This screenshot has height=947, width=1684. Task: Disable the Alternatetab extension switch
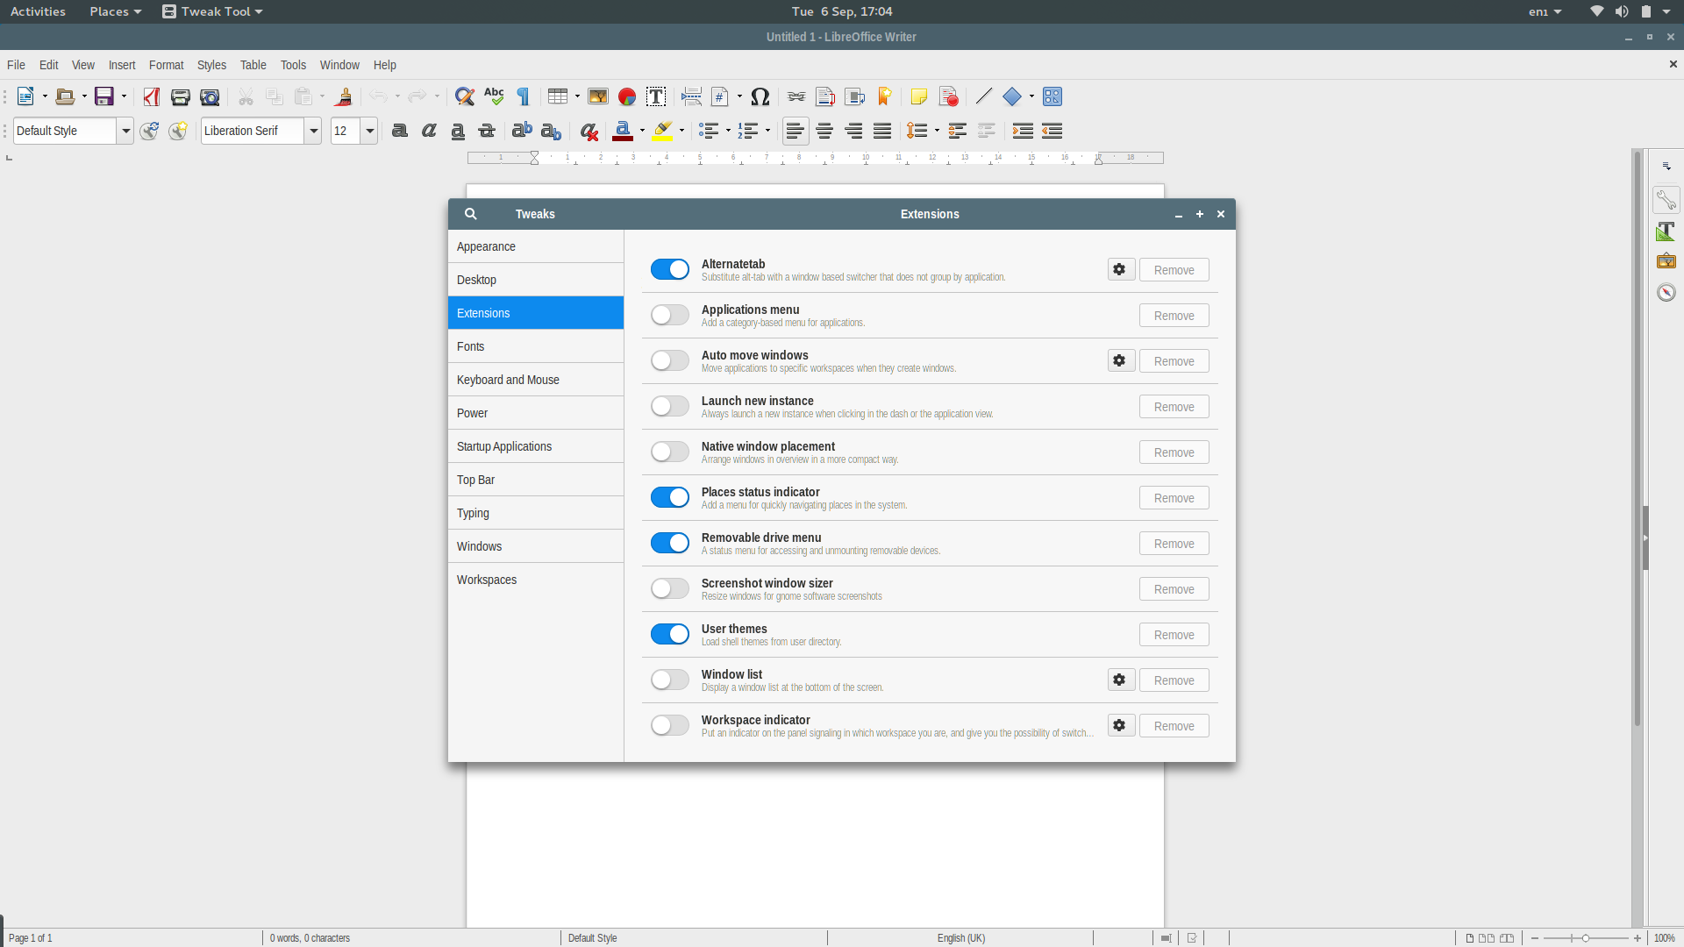tap(670, 269)
